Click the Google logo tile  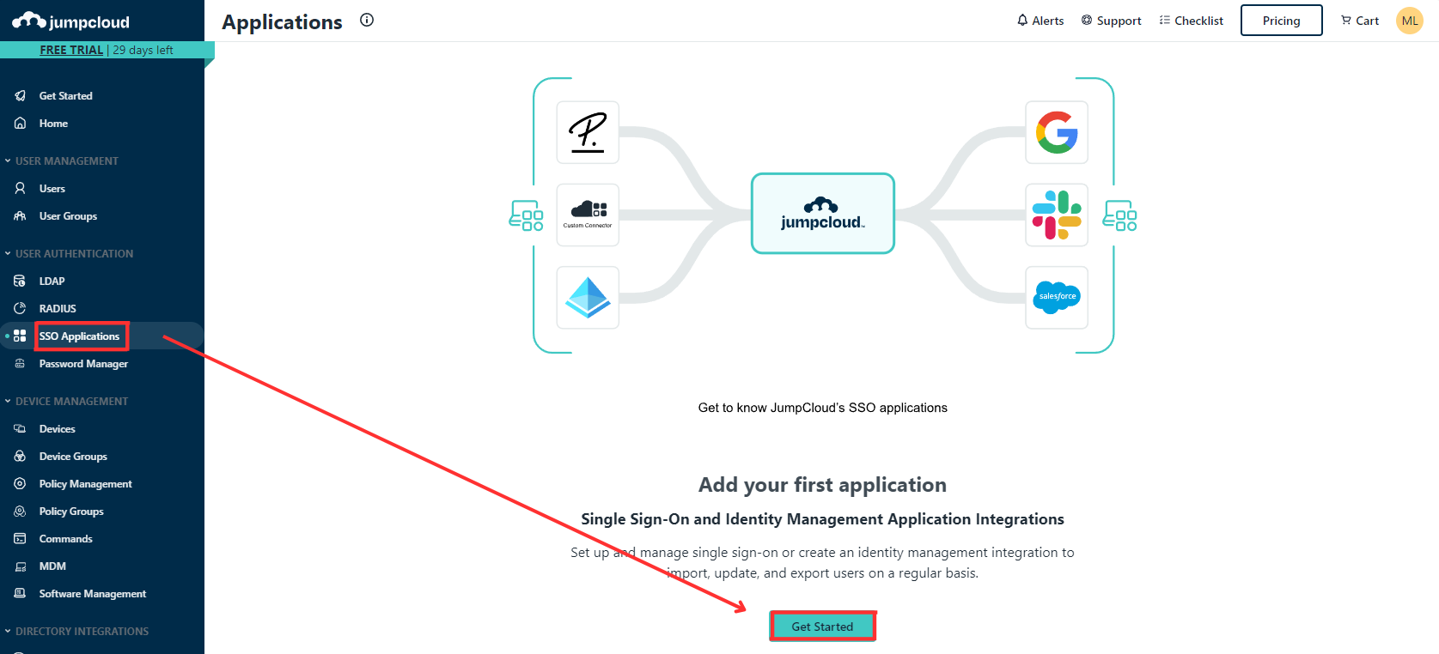click(1056, 133)
